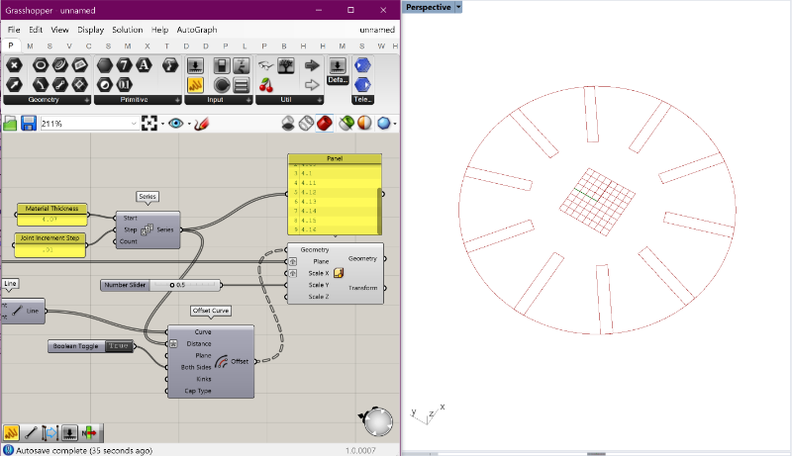Open the Perspective viewport dropdown arrow
This screenshot has width=792, height=456.
tap(458, 7)
